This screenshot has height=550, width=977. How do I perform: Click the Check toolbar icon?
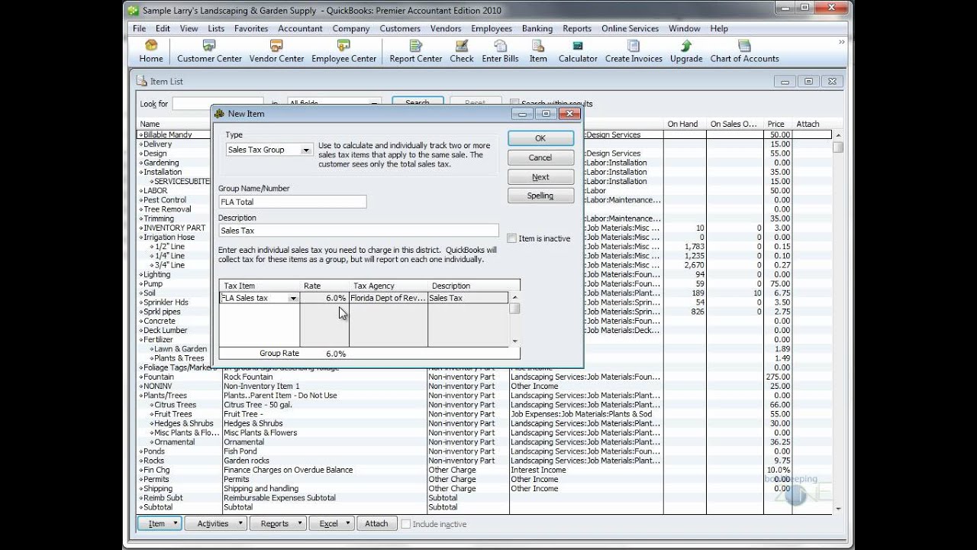(462, 51)
